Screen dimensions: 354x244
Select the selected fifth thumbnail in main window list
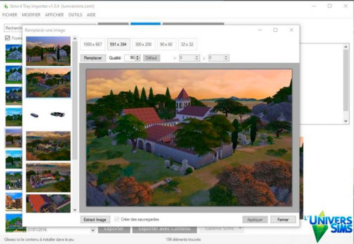coord(14,138)
